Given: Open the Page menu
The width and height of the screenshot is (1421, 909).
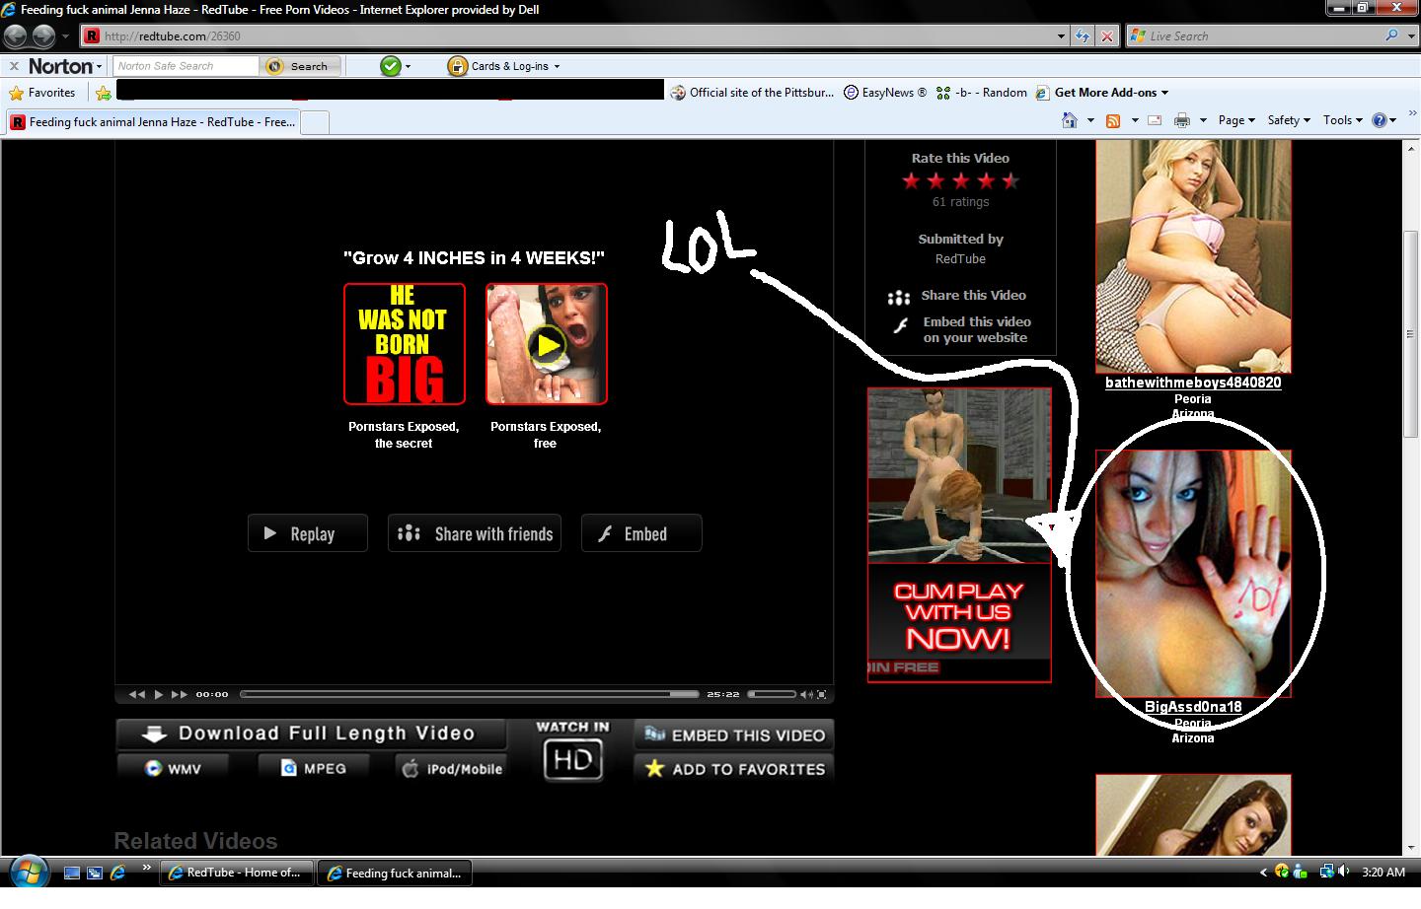Looking at the screenshot, I should pyautogui.click(x=1236, y=120).
